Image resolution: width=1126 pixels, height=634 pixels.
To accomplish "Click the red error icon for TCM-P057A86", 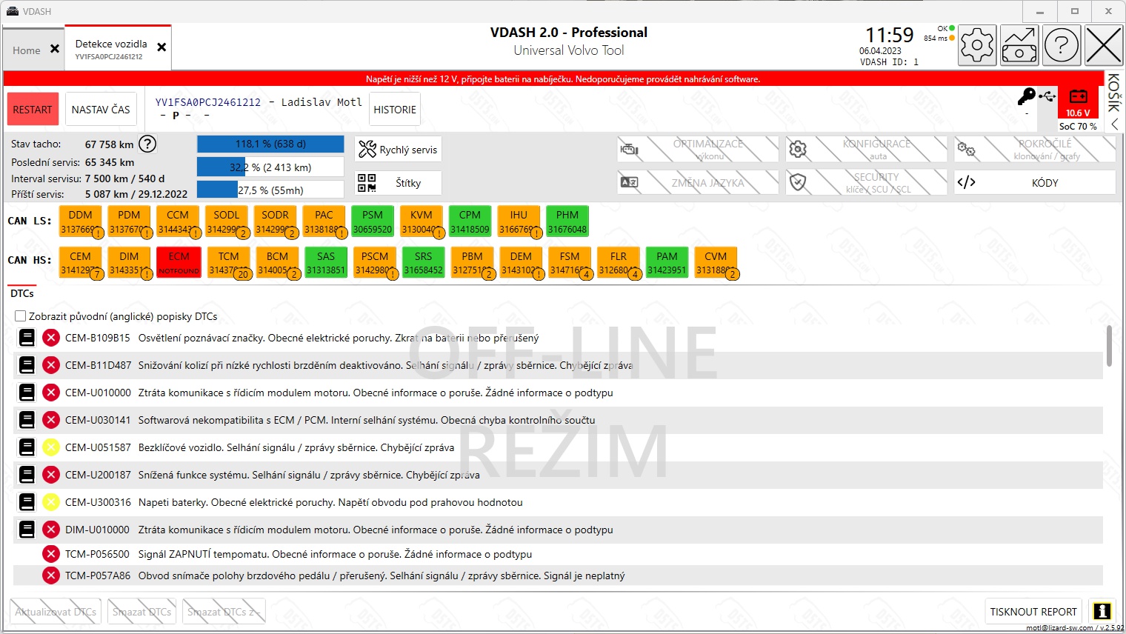I will pyautogui.click(x=50, y=575).
